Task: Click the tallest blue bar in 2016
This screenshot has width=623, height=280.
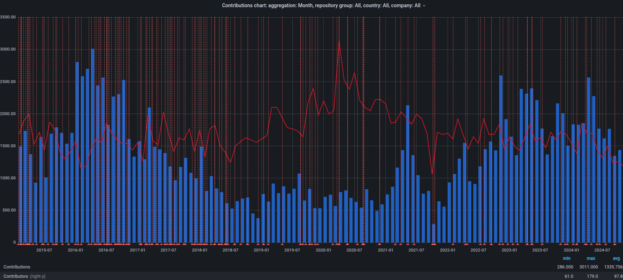Action: [93, 144]
